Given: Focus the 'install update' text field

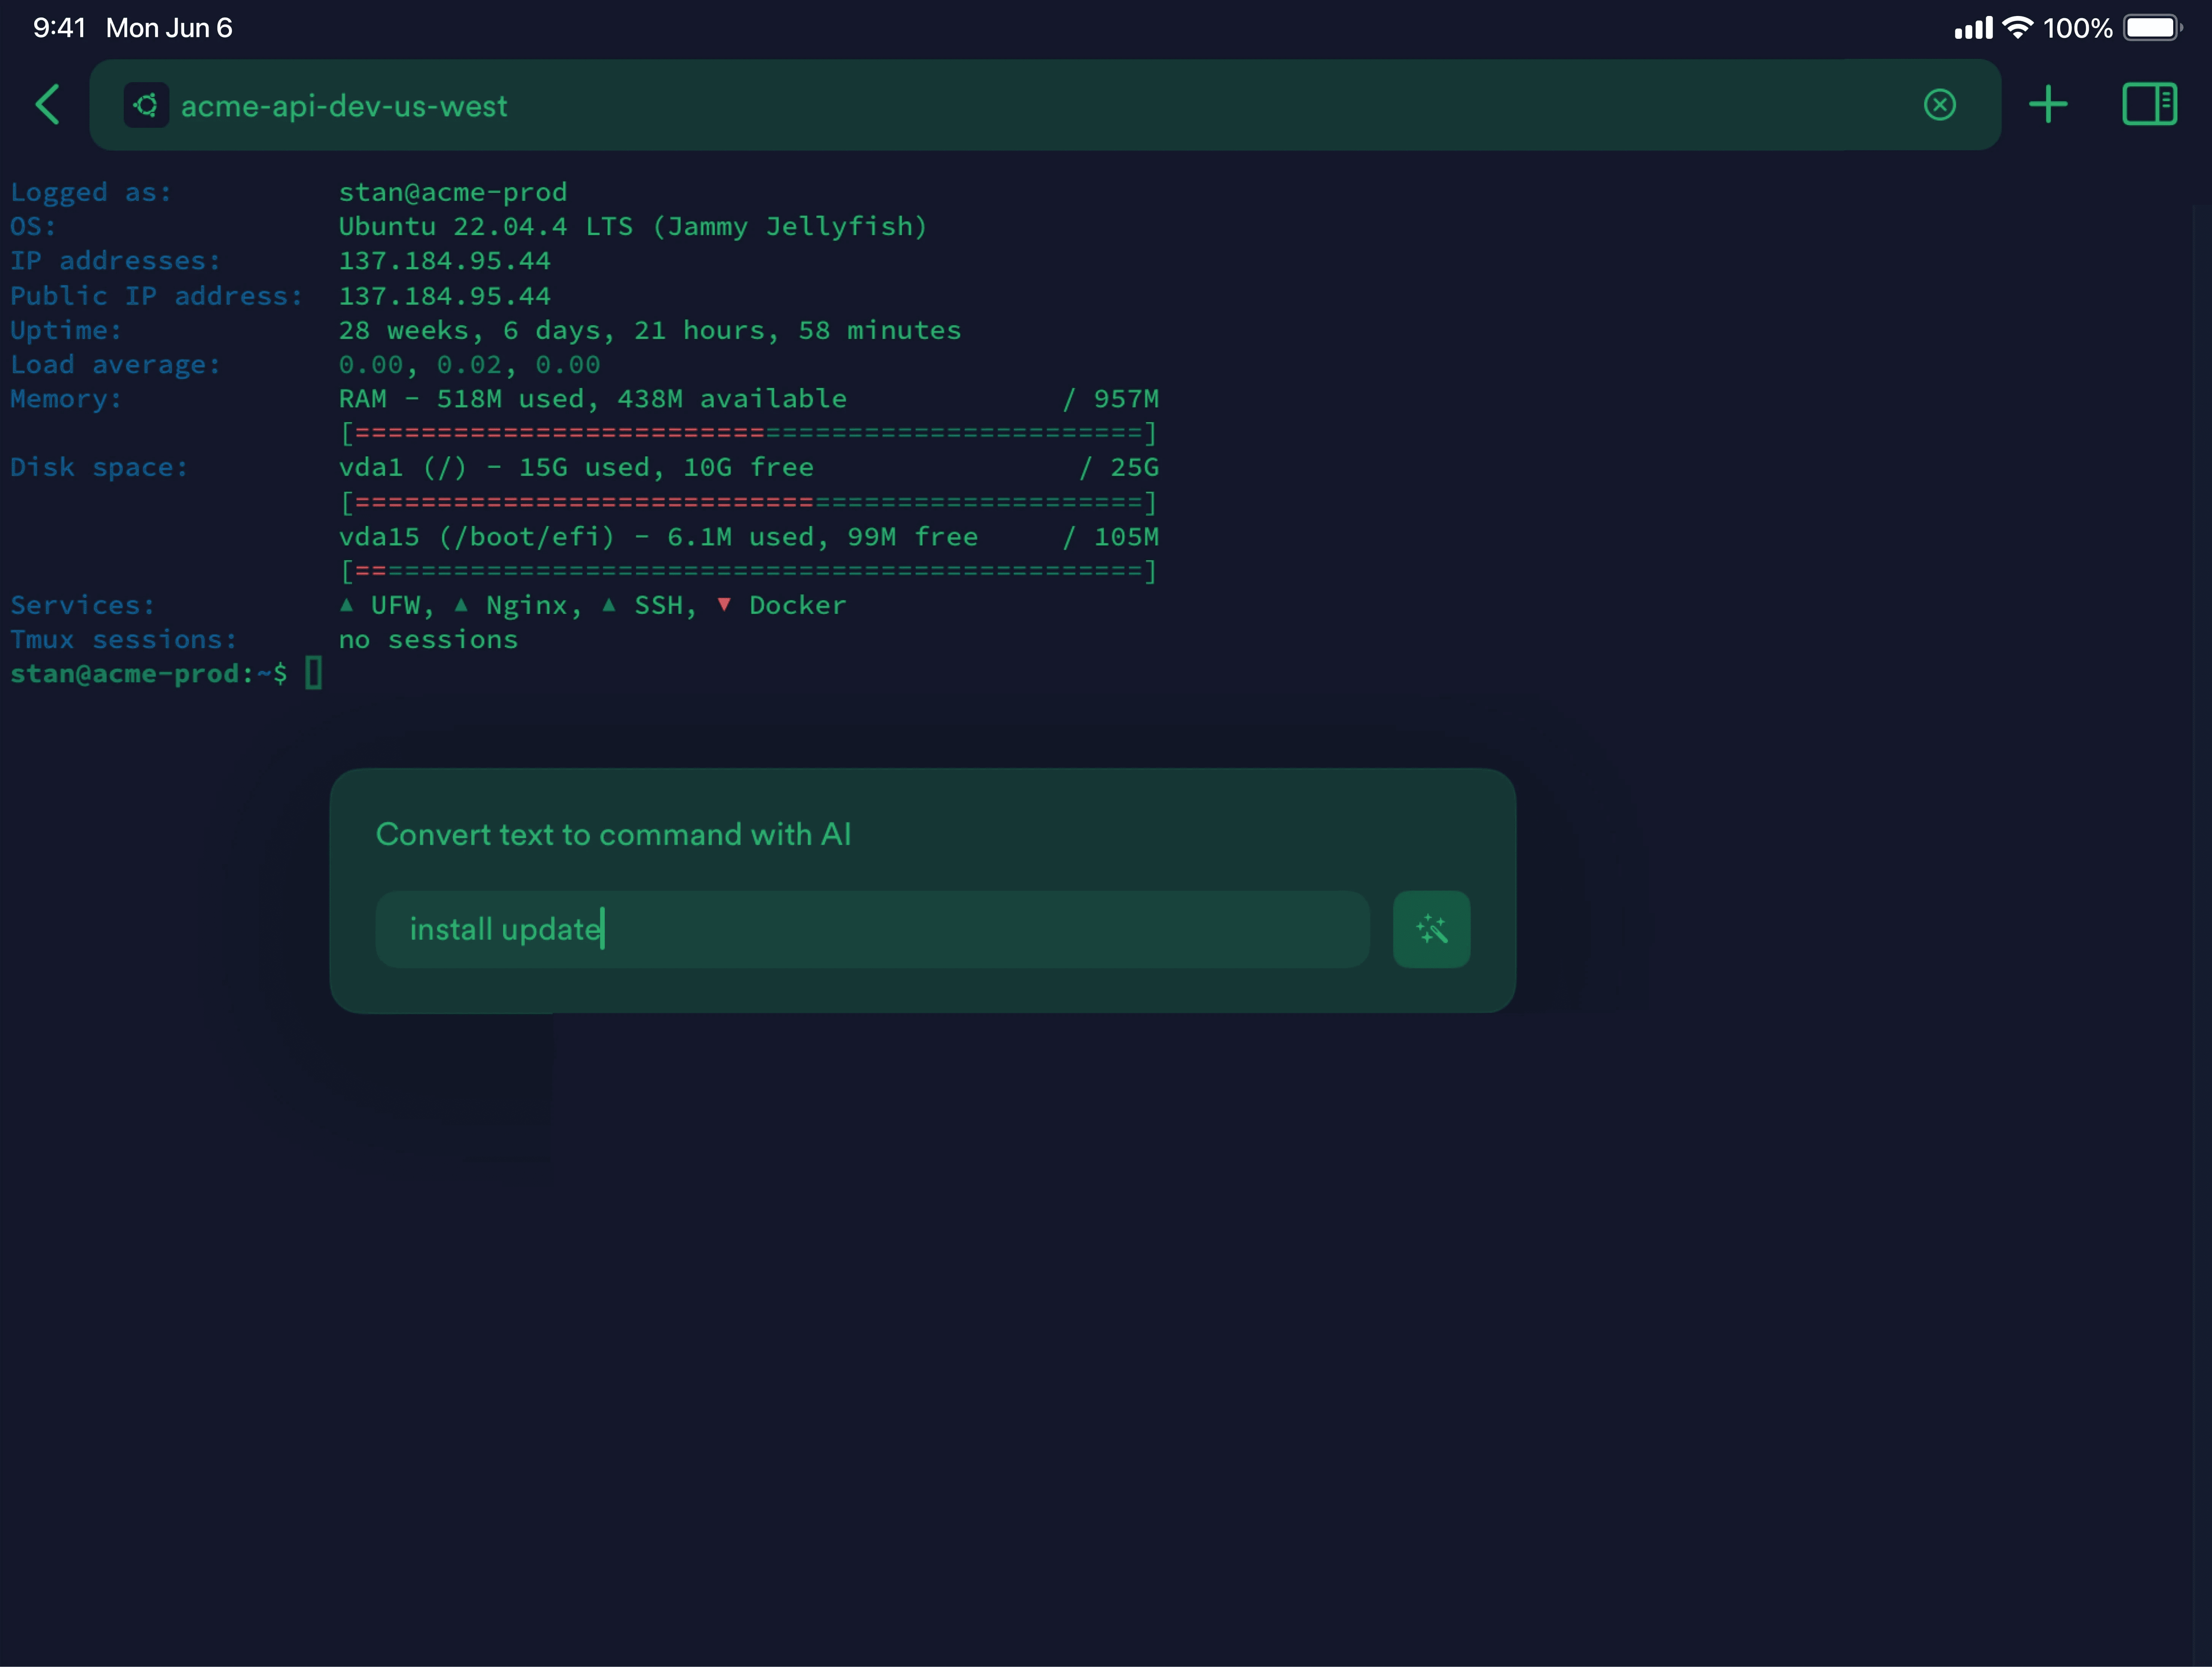Looking at the screenshot, I should point(872,929).
